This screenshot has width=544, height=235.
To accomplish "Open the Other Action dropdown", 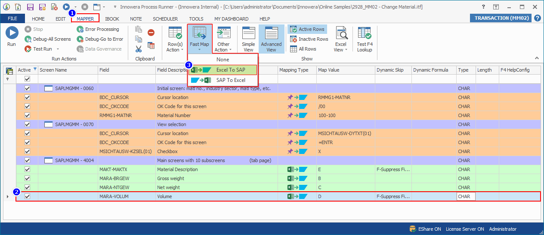I will pyautogui.click(x=223, y=39).
